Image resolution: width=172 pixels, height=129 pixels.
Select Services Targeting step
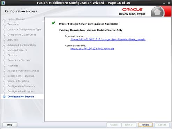pyautogui.click(x=18, y=81)
